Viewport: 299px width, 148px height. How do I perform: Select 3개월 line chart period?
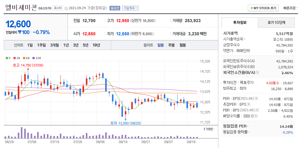(x=55, y=45)
